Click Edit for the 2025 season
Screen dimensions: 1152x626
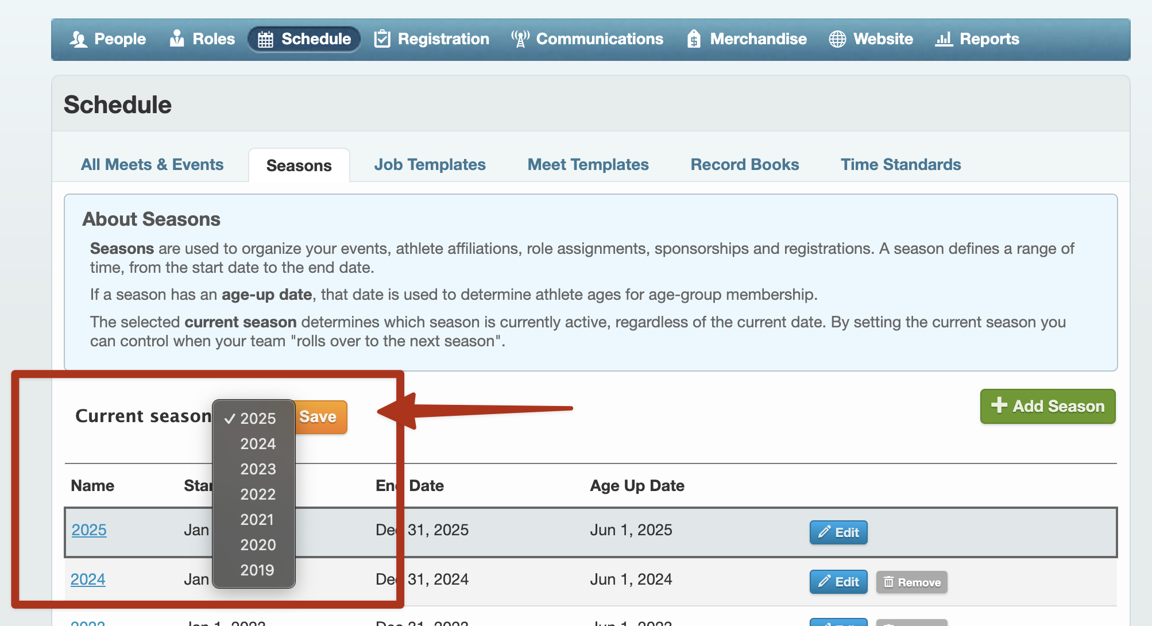[x=838, y=532]
